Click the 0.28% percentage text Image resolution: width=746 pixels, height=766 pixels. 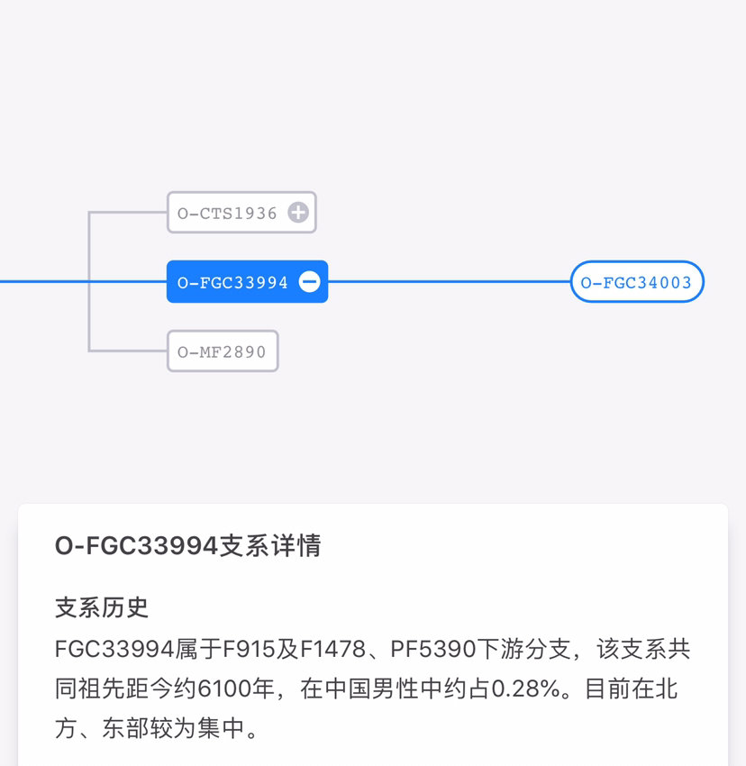pyautogui.click(x=525, y=689)
